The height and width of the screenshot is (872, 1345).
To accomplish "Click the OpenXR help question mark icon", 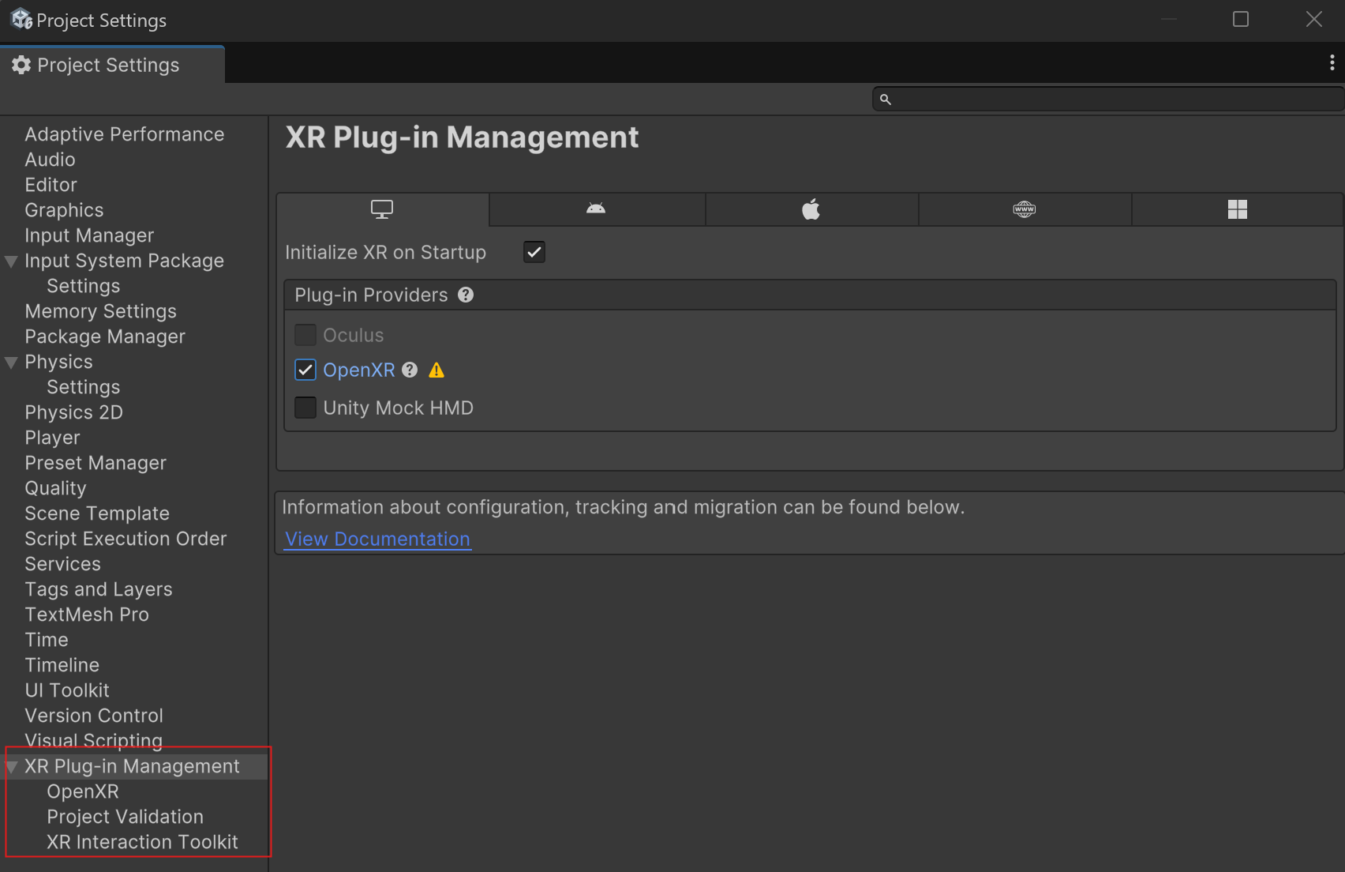I will click(x=410, y=370).
